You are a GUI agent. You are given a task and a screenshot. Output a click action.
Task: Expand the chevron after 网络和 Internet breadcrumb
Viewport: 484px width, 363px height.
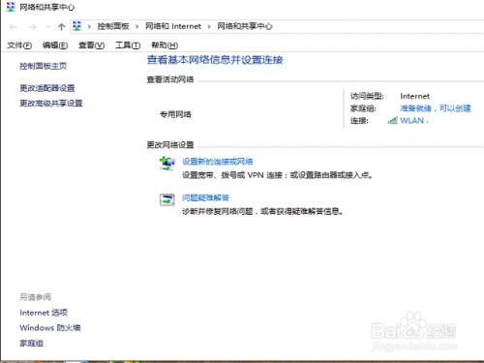pos(209,26)
